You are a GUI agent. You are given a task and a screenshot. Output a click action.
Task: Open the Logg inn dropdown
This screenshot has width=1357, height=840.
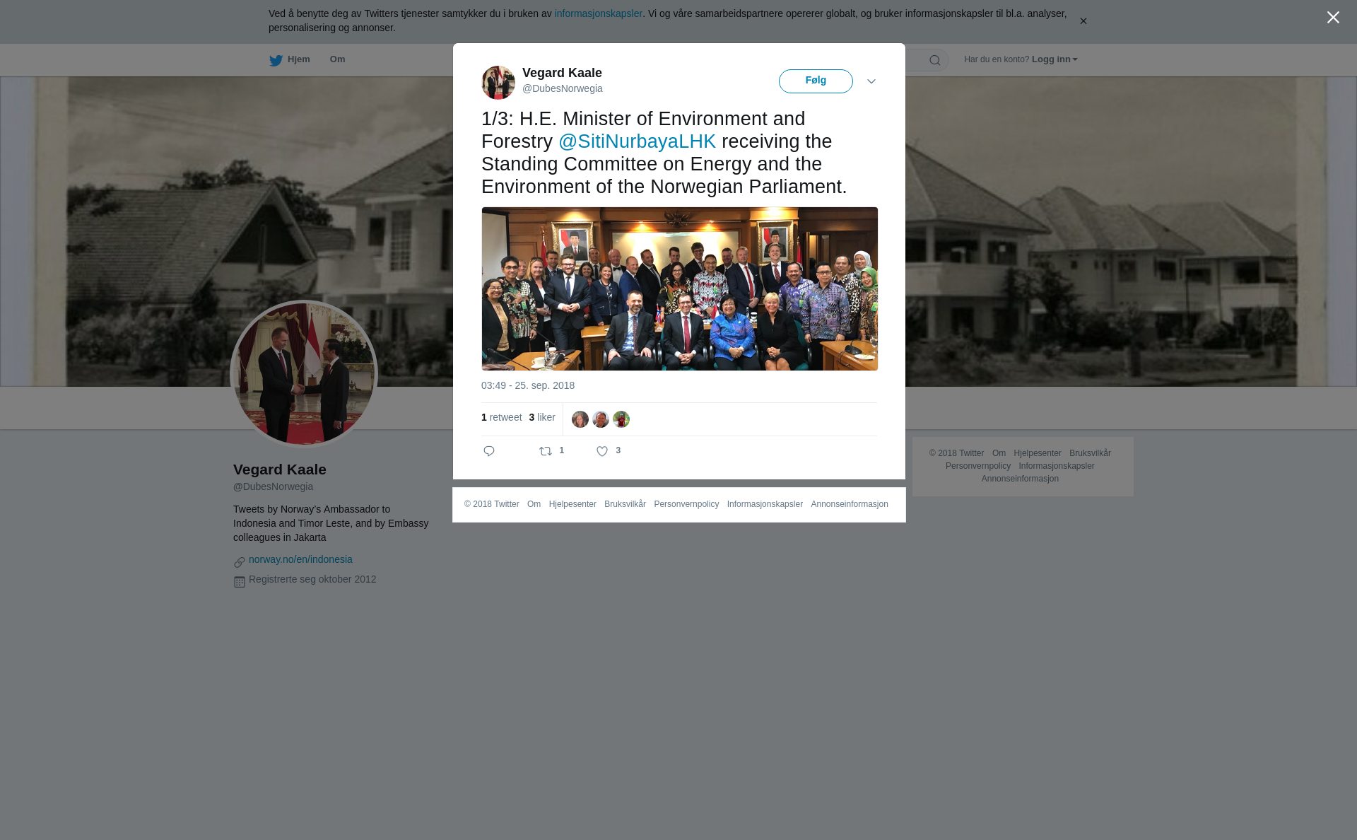[x=1055, y=59]
